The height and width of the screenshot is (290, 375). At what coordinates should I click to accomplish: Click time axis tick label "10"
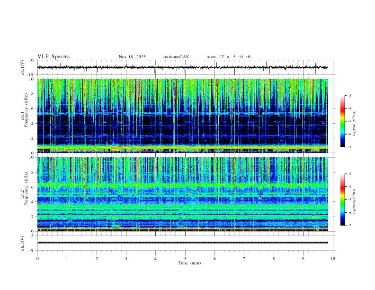(333, 259)
